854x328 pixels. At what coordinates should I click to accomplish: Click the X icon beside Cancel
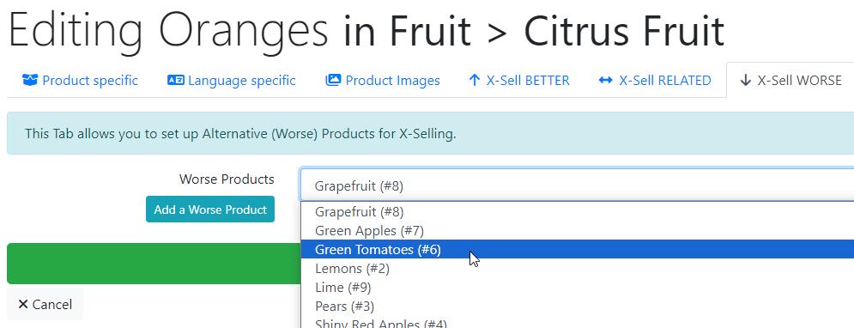pyautogui.click(x=23, y=304)
